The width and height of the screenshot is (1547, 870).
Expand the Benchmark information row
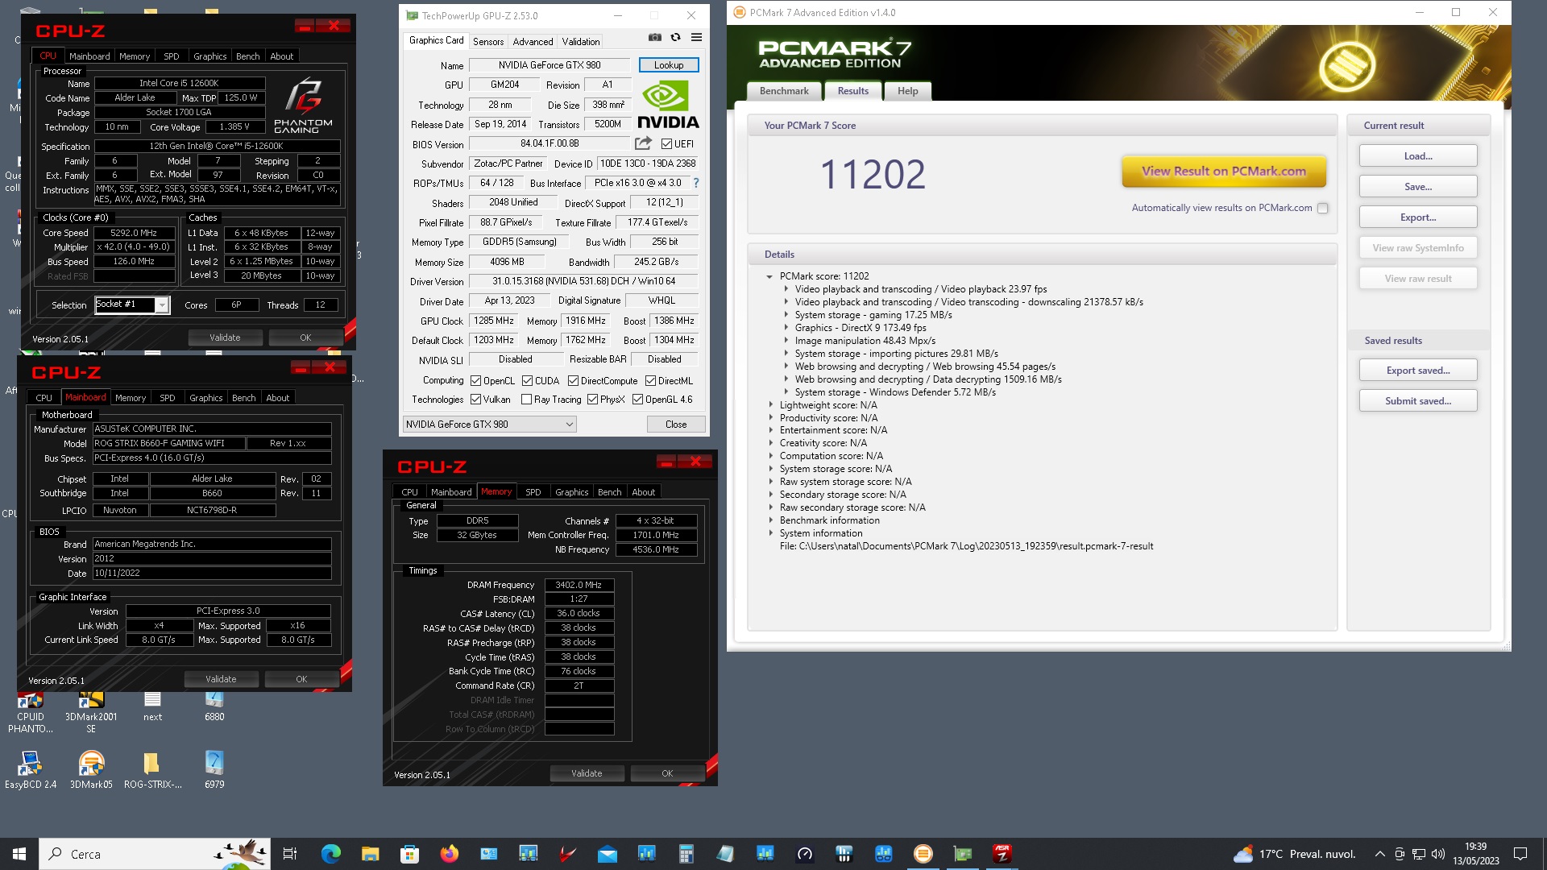click(770, 520)
